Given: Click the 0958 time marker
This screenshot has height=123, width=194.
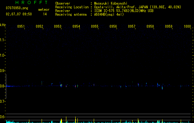Looking at the screenshot, I should 150,26.
